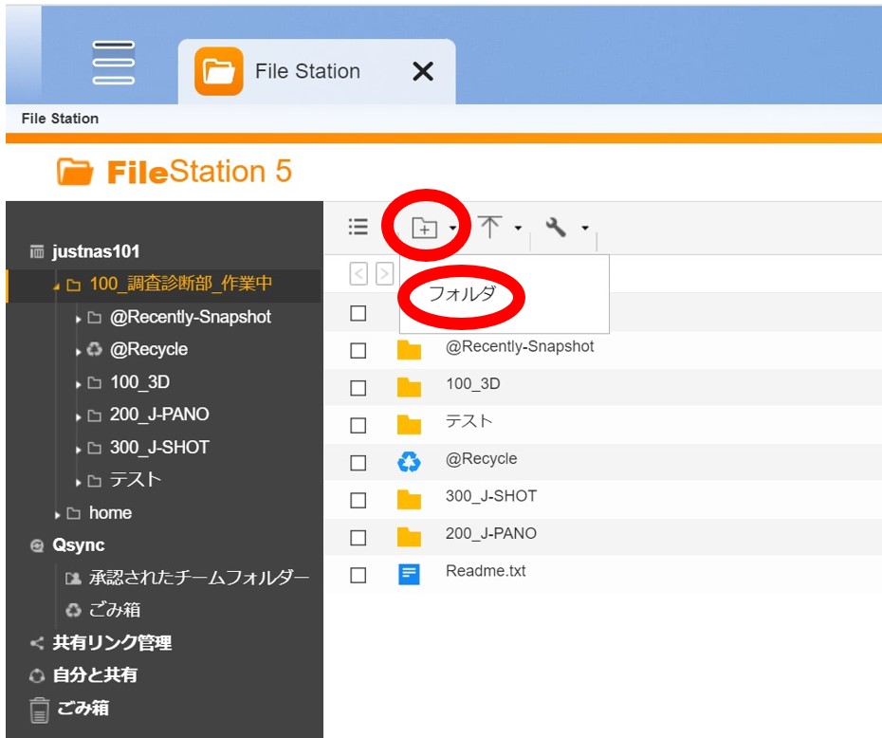This screenshot has width=882, height=738.
Task: Click the File Station label below the tab
Action: (x=60, y=119)
